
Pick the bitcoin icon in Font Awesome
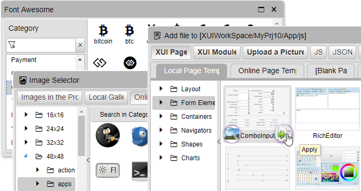[103, 31]
